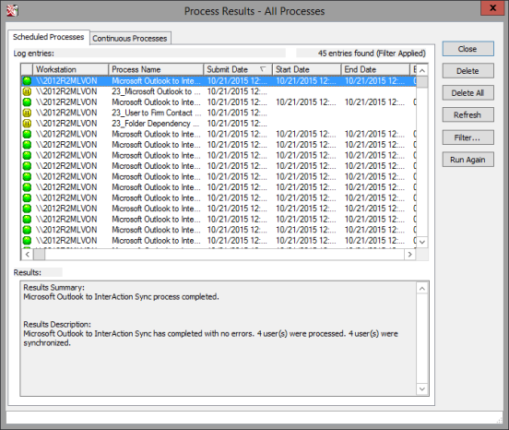This screenshot has width=509, height=430.
Task: Click green status icon of the highlighted first row
Action: pos(28,81)
